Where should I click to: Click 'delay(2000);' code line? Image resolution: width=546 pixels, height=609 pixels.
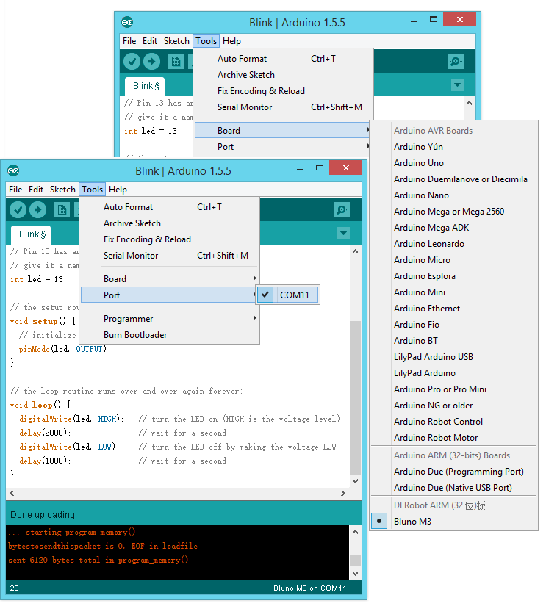coord(45,433)
